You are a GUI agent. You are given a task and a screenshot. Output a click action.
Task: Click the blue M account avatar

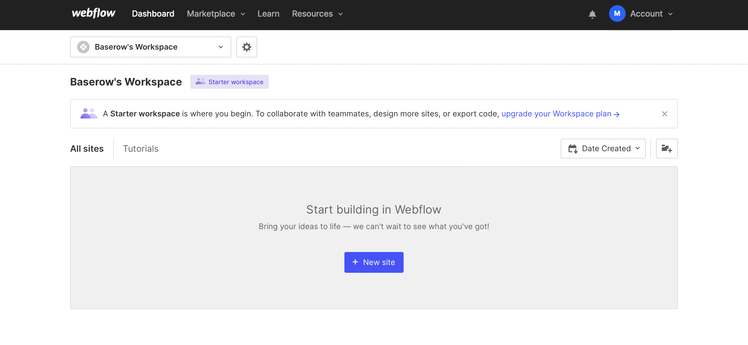pos(617,14)
